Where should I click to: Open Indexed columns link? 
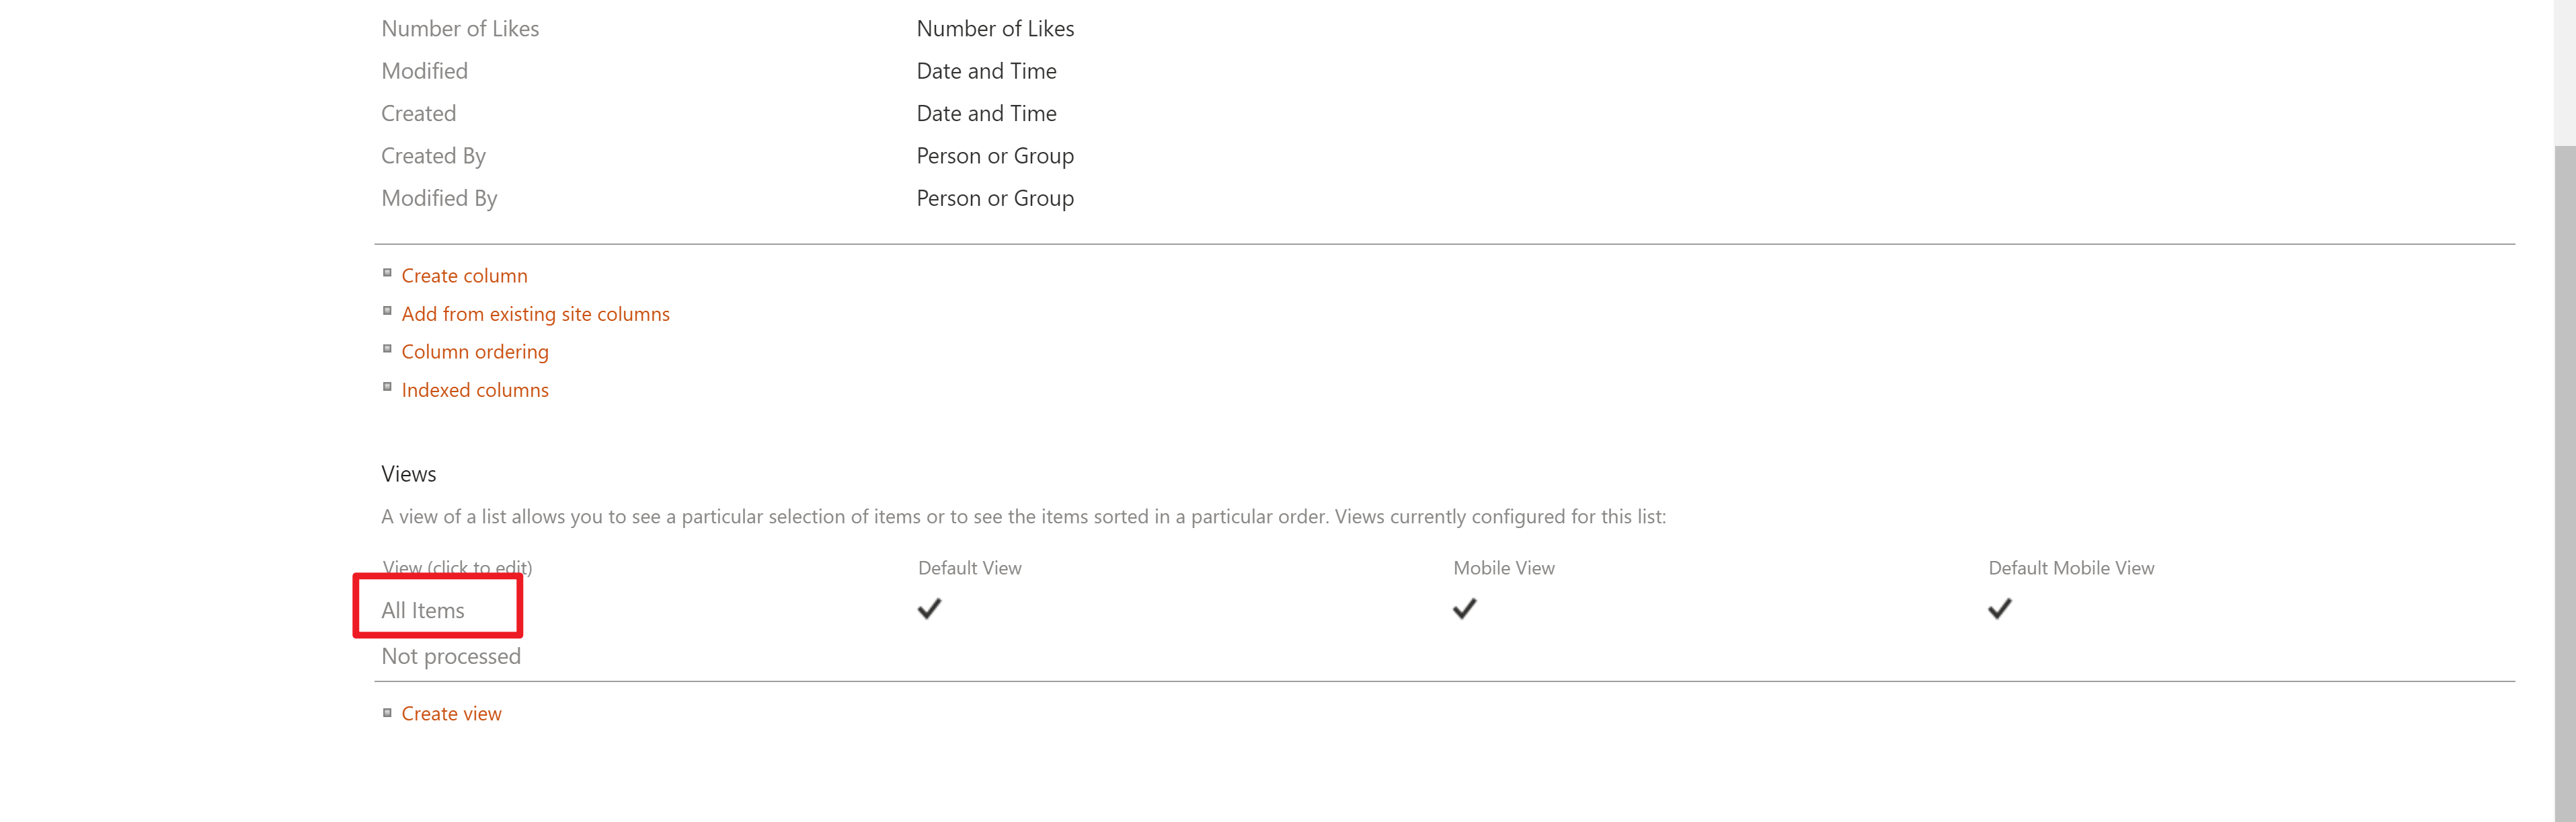click(x=474, y=390)
